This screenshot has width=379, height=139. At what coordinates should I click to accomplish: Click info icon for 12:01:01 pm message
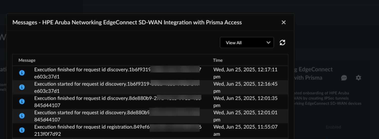point(22,116)
